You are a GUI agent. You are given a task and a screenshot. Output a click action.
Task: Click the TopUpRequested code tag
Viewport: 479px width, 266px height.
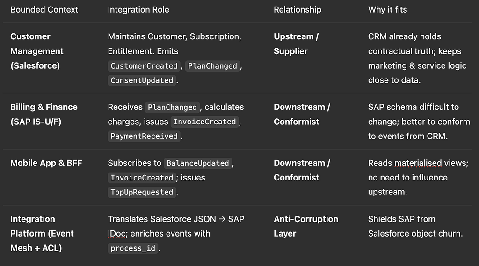click(x=142, y=192)
